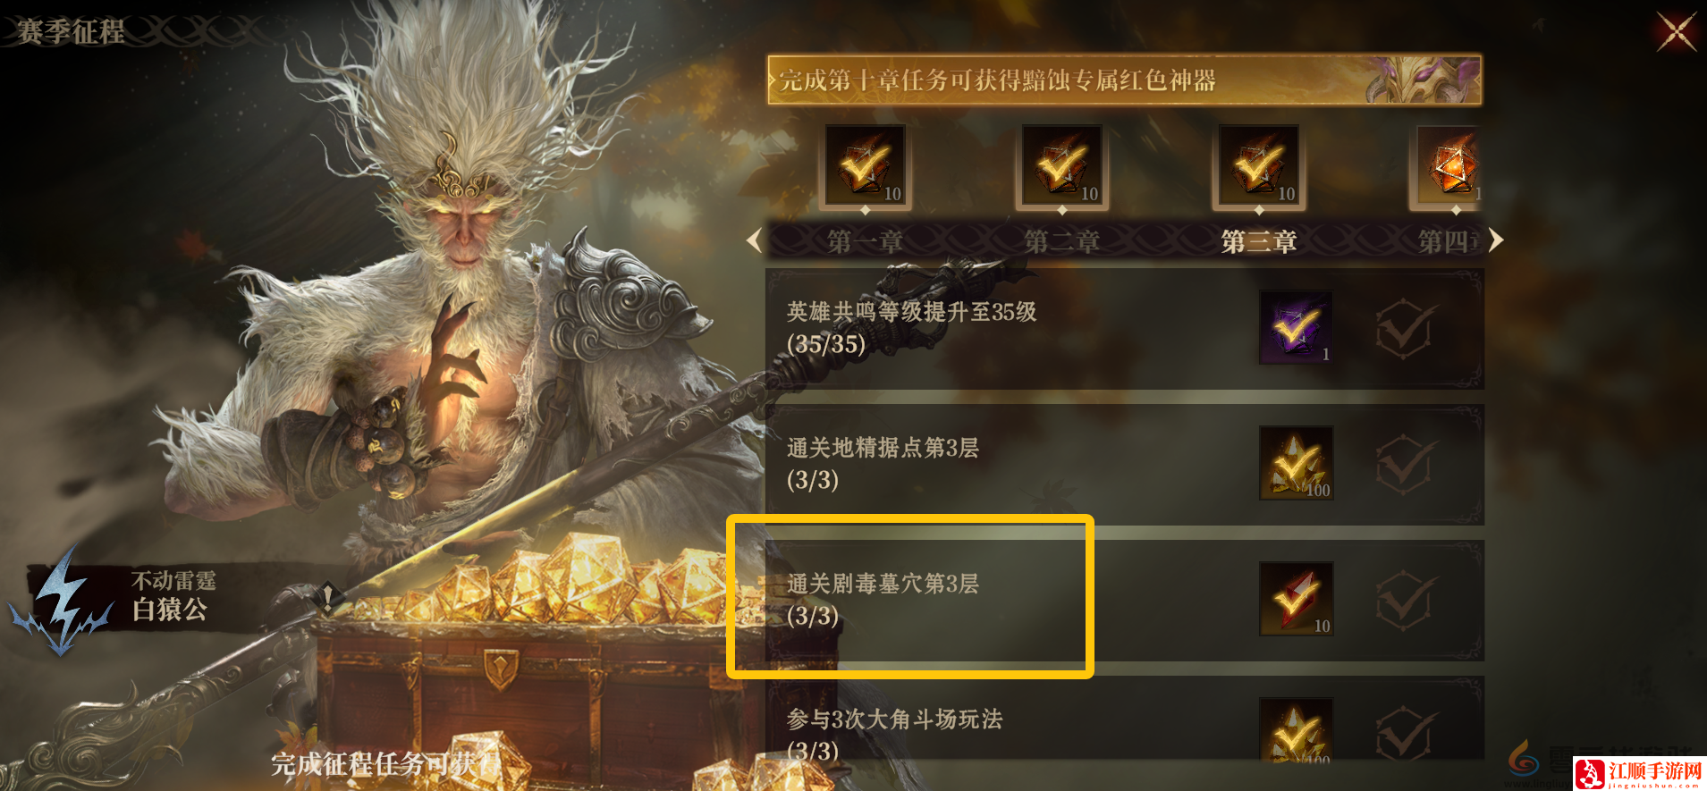Tap the purple gem reward for 英雄共鸣等级
Viewport: 1707px width, 791px height.
coord(1296,327)
